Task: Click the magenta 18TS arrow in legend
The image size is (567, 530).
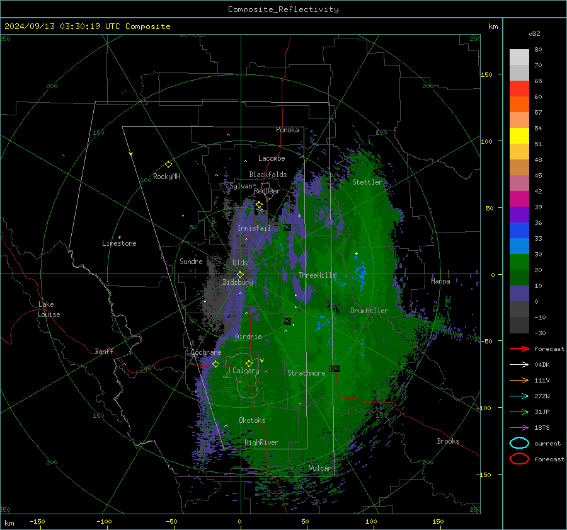Action: click(x=519, y=428)
